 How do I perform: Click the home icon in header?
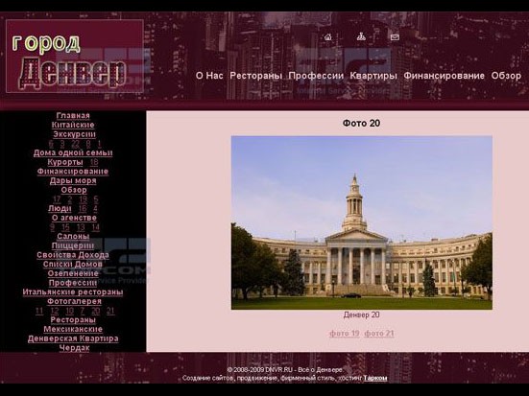click(x=327, y=37)
